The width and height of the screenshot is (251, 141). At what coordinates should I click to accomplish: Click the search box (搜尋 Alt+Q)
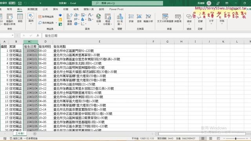[127, 3]
